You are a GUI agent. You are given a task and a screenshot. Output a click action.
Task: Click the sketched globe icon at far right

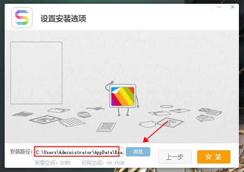tap(205, 118)
